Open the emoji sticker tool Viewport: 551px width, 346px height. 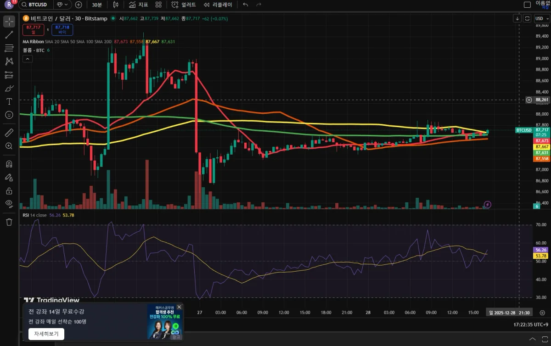[9, 115]
